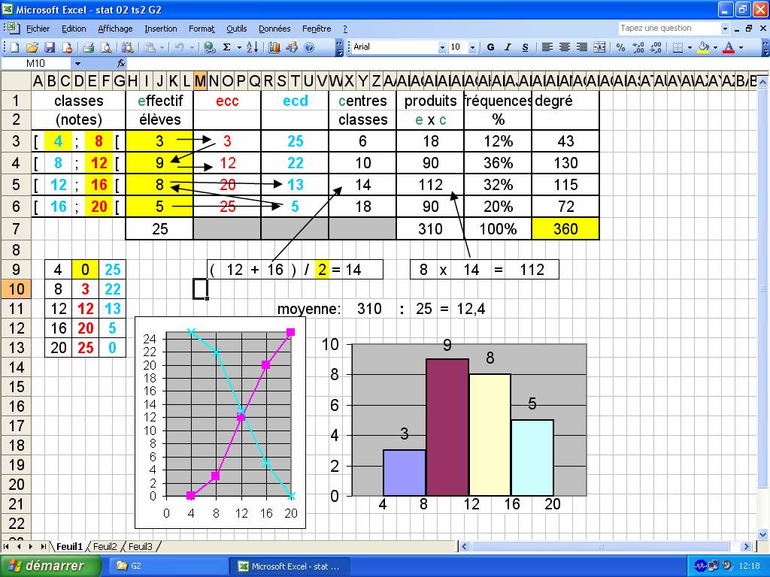Click the démarrer Start button
Viewport: 770px width, 577px height.
50,566
